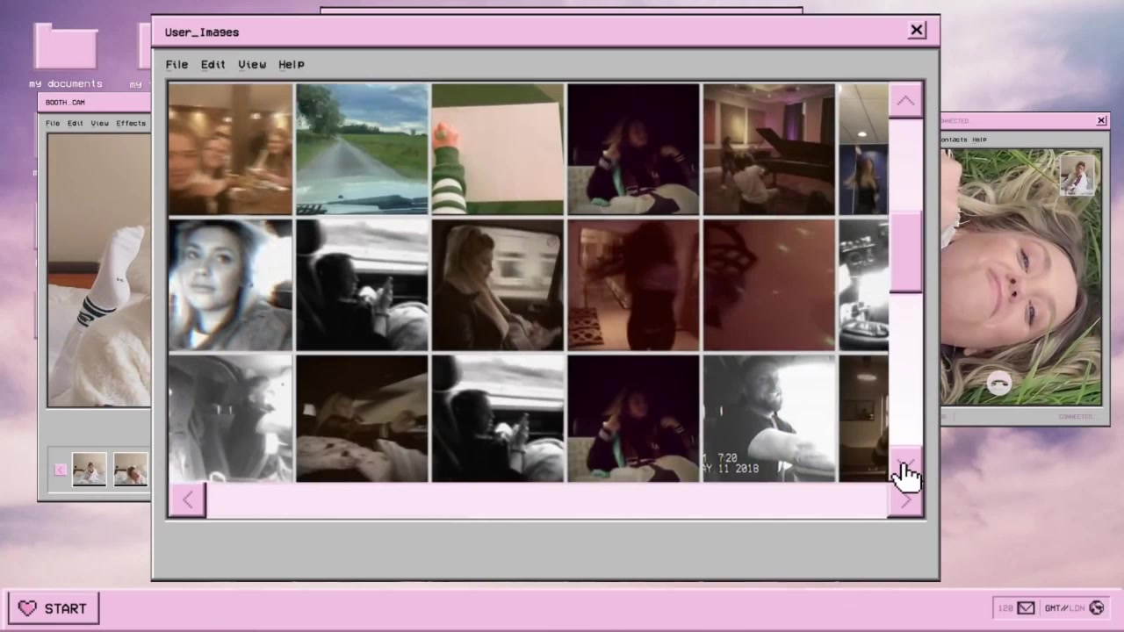This screenshot has height=632, width=1124.
Task: Close the video call window
Action: [x=1101, y=120]
